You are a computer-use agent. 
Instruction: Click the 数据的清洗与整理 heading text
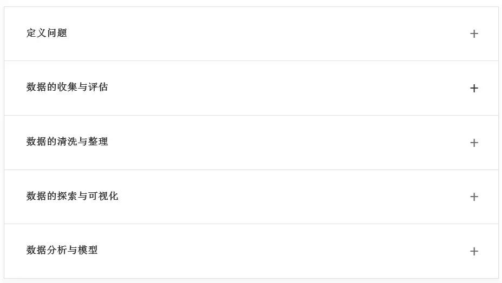67,141
